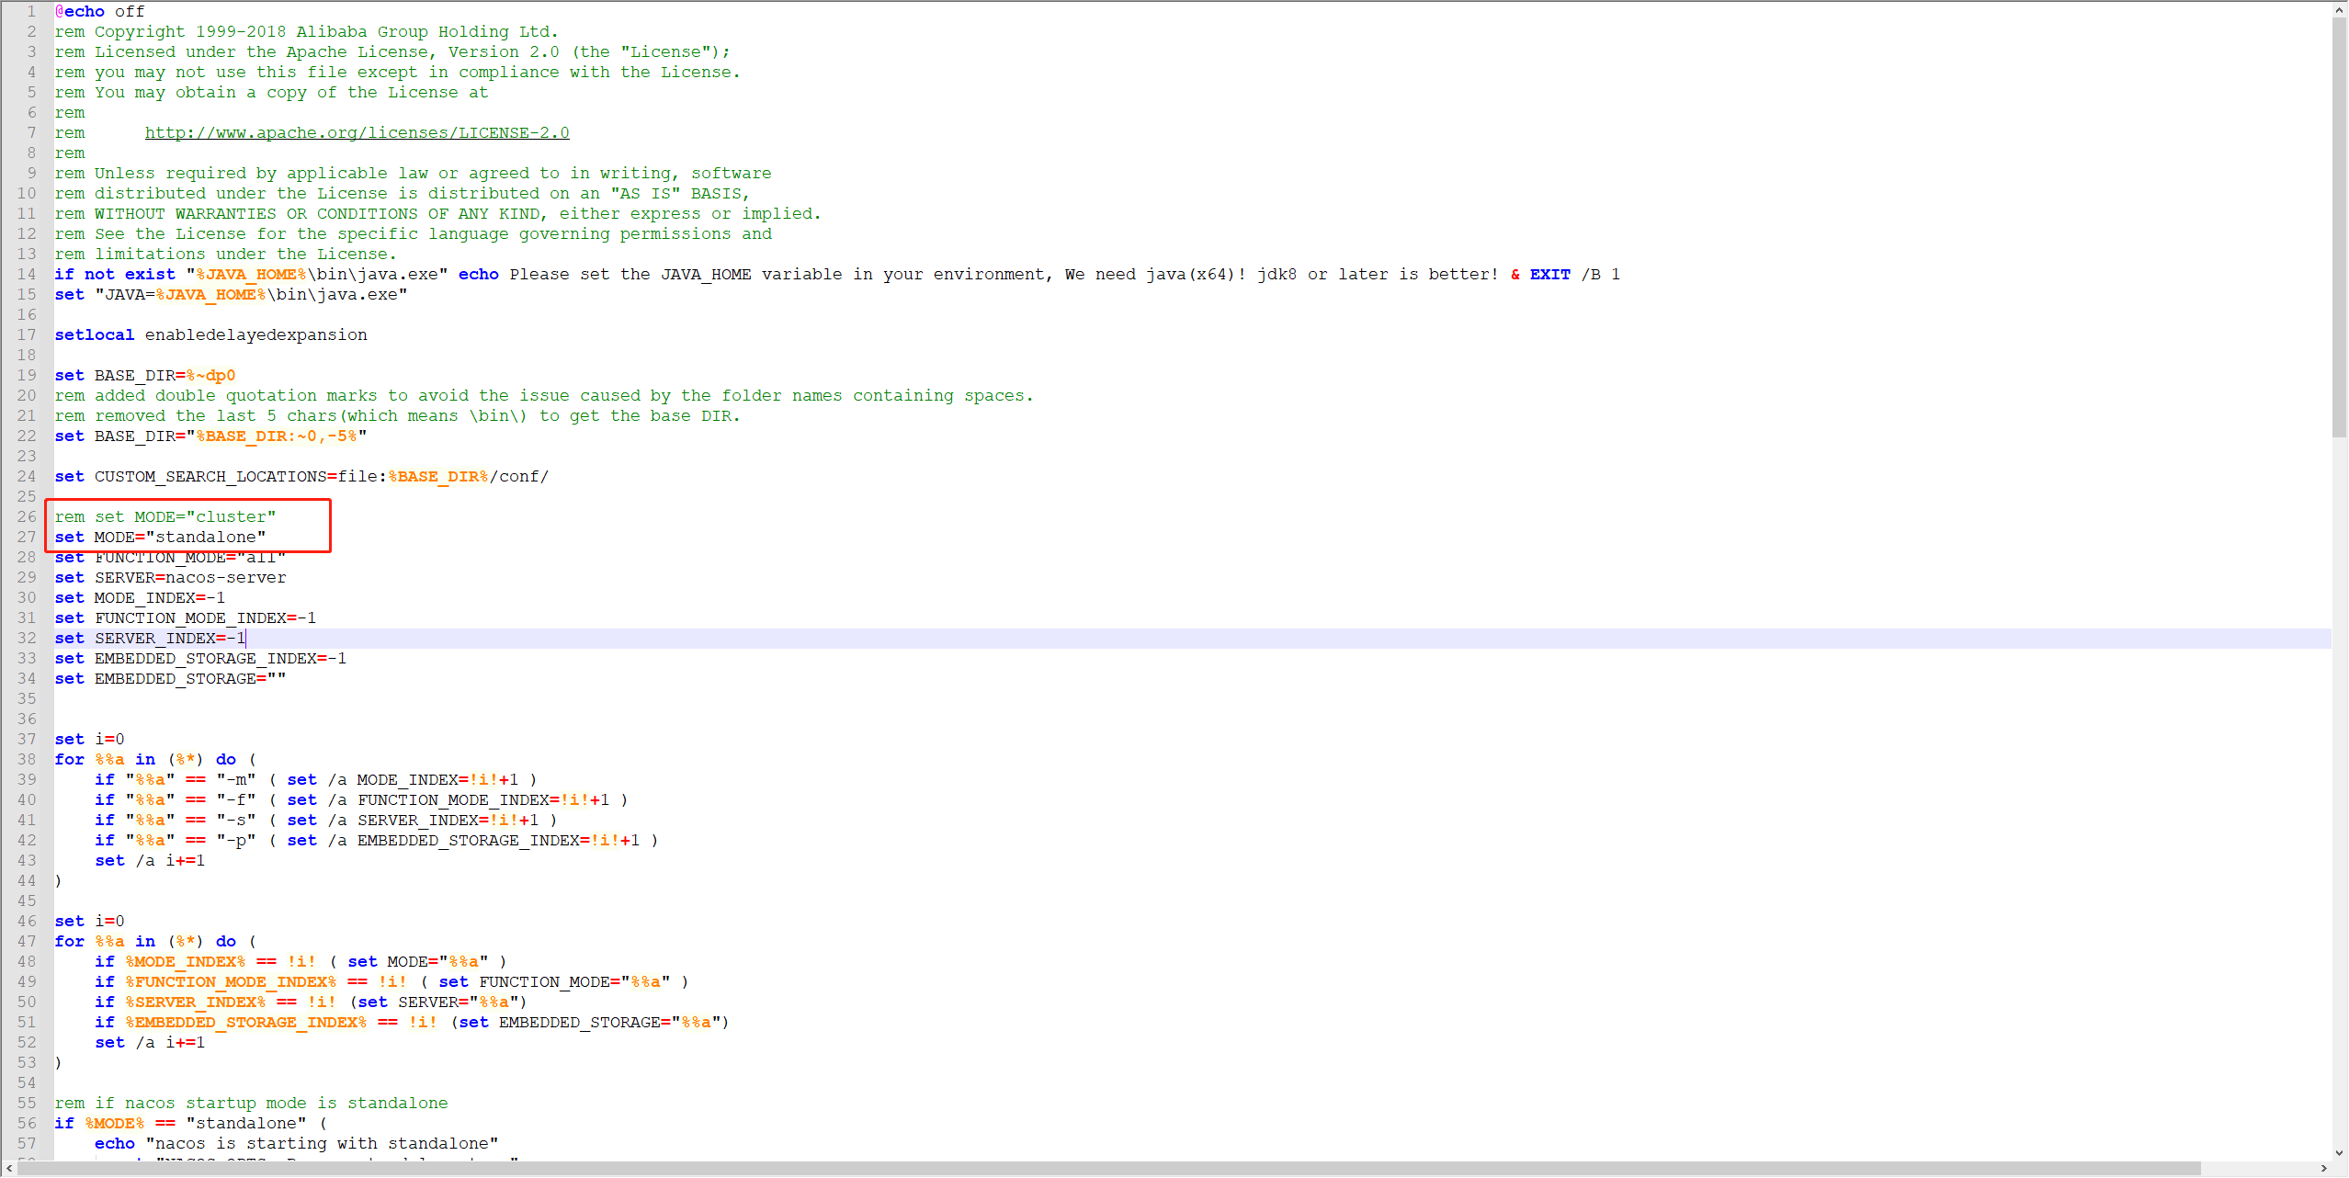2349x1178 pixels.
Task: Click the CUSTOM_SEARCH_LOCATIONS variable name
Action: point(210,477)
